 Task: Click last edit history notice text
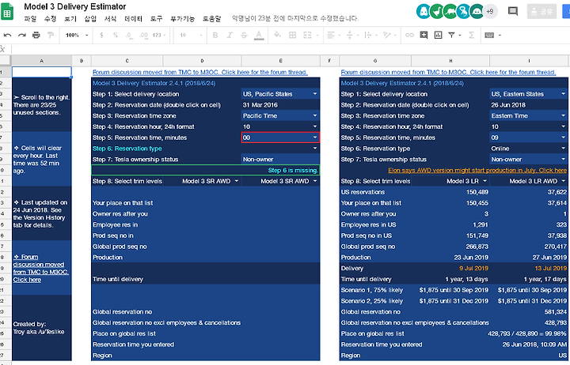[x=295, y=18]
